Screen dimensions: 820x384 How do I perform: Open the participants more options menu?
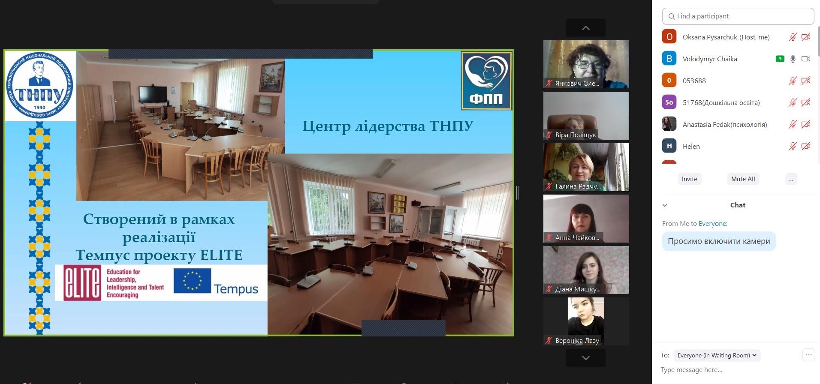(x=791, y=179)
